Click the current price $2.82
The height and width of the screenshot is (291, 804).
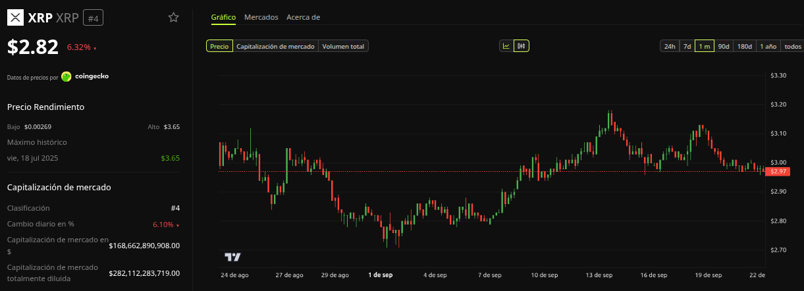(33, 47)
